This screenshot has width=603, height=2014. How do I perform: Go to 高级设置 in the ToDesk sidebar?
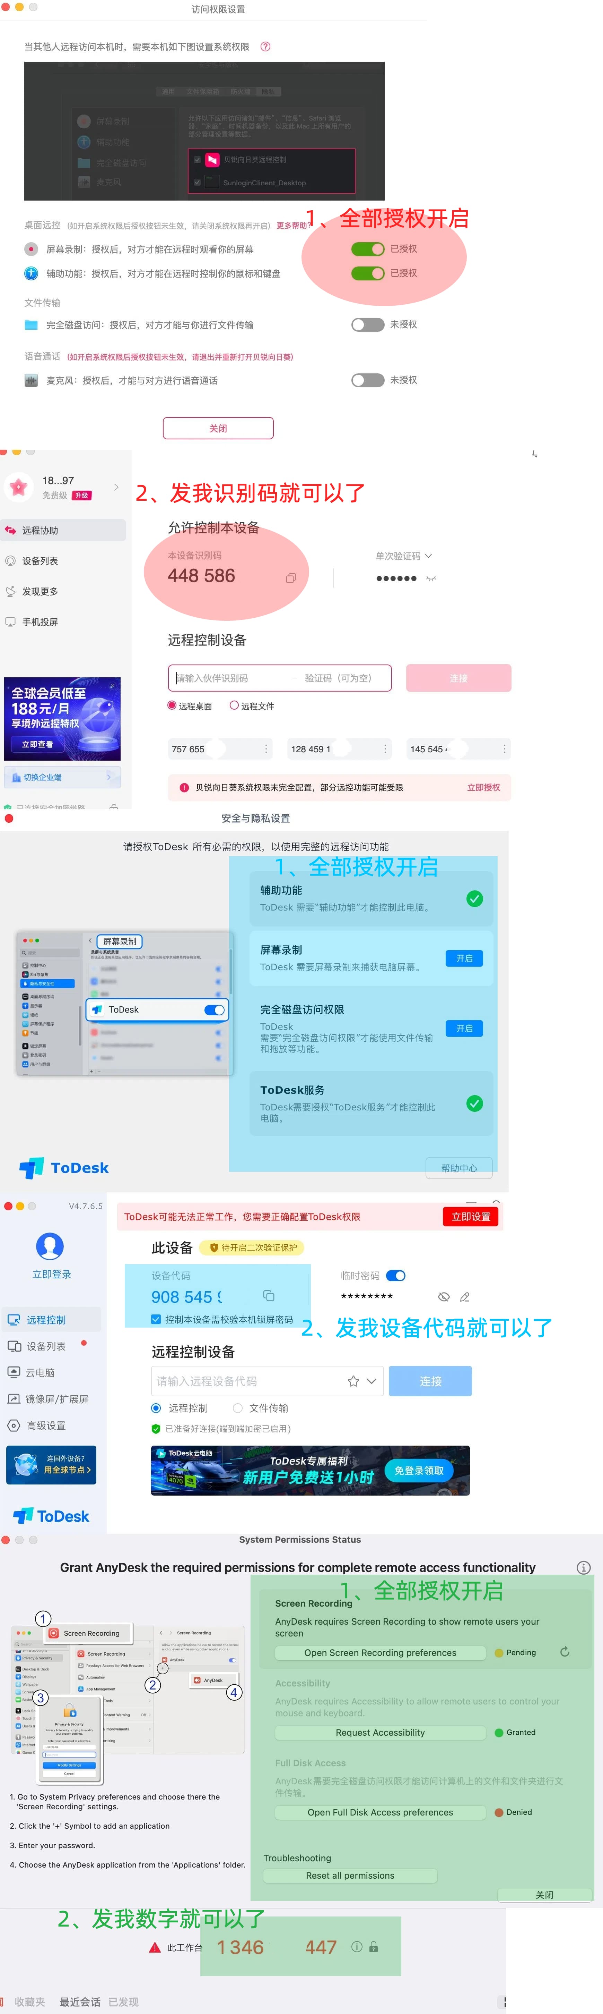point(46,1425)
